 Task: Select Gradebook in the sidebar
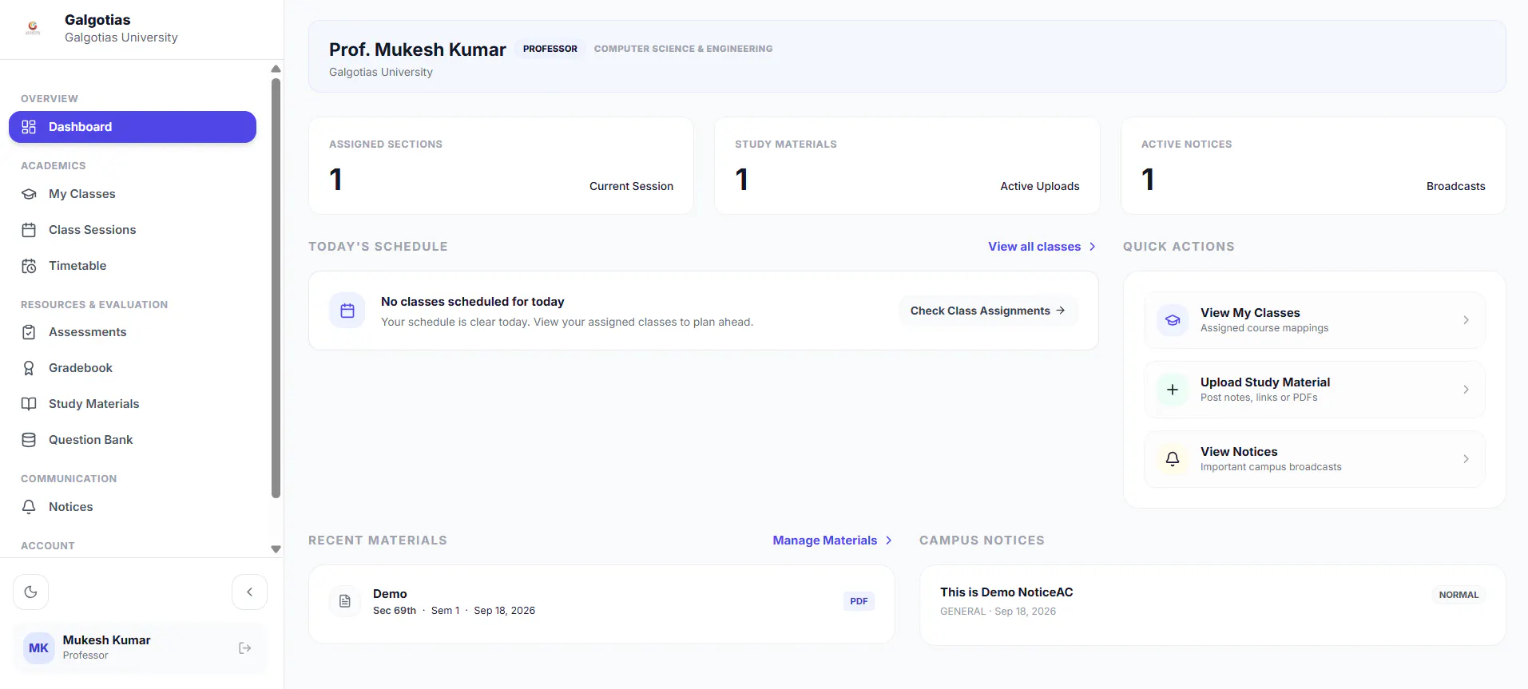tap(133, 368)
